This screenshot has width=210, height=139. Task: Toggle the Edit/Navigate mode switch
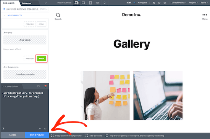click(134, 3)
